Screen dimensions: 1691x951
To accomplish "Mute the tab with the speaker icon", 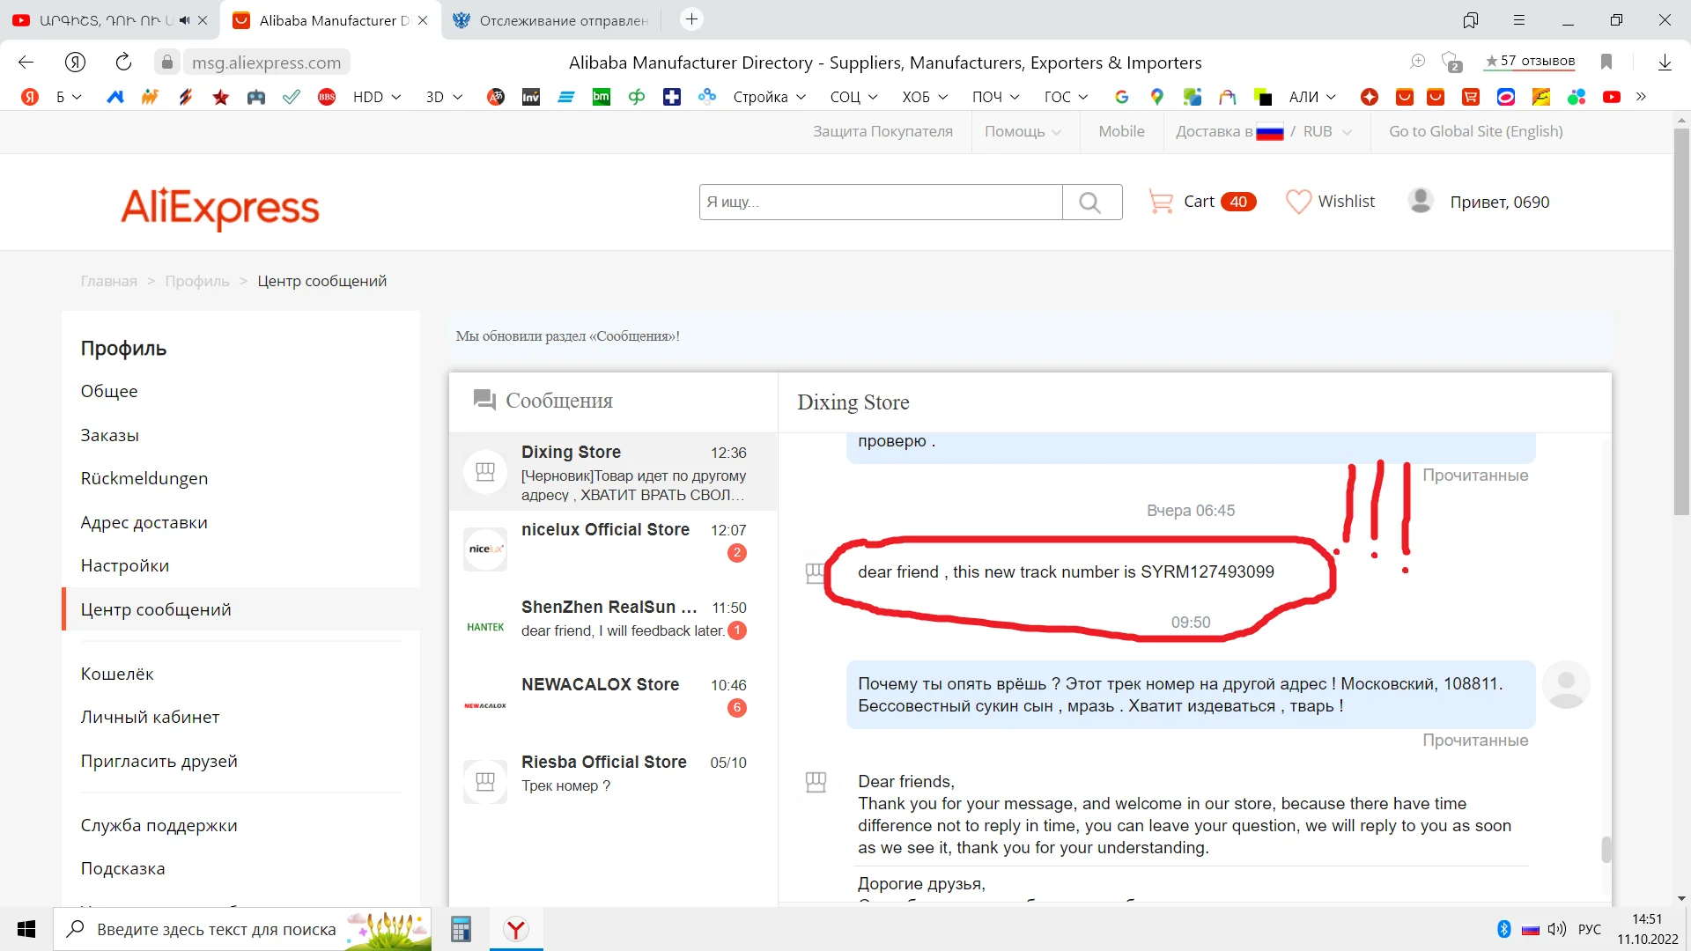I will [x=184, y=19].
